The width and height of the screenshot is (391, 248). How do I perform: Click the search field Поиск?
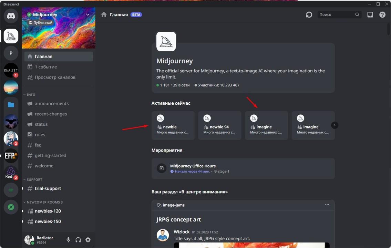click(339, 15)
